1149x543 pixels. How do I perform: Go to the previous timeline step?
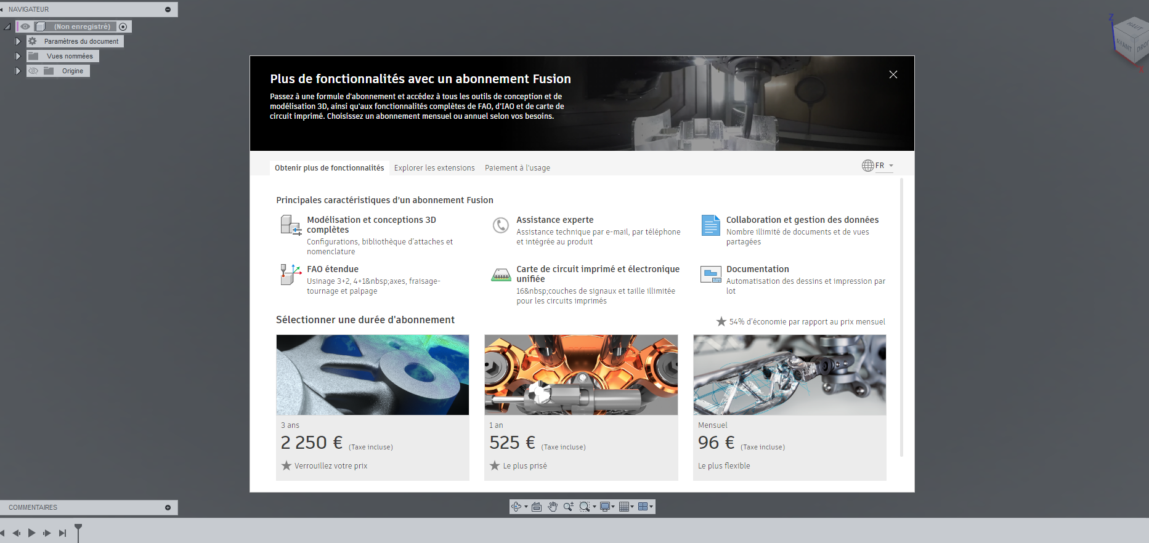coord(17,533)
